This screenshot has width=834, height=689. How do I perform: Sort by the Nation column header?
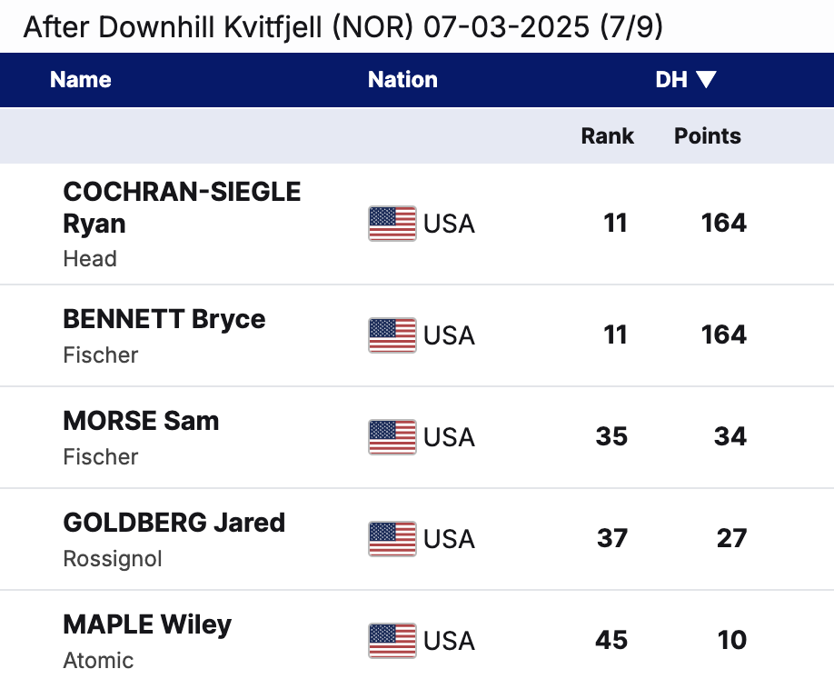(402, 80)
